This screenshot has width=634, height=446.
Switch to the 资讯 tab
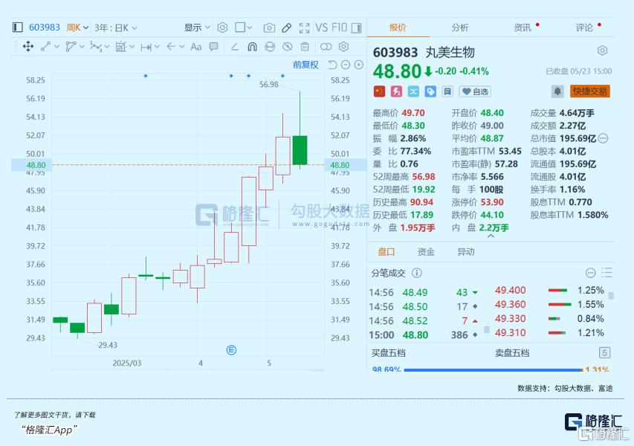523,28
